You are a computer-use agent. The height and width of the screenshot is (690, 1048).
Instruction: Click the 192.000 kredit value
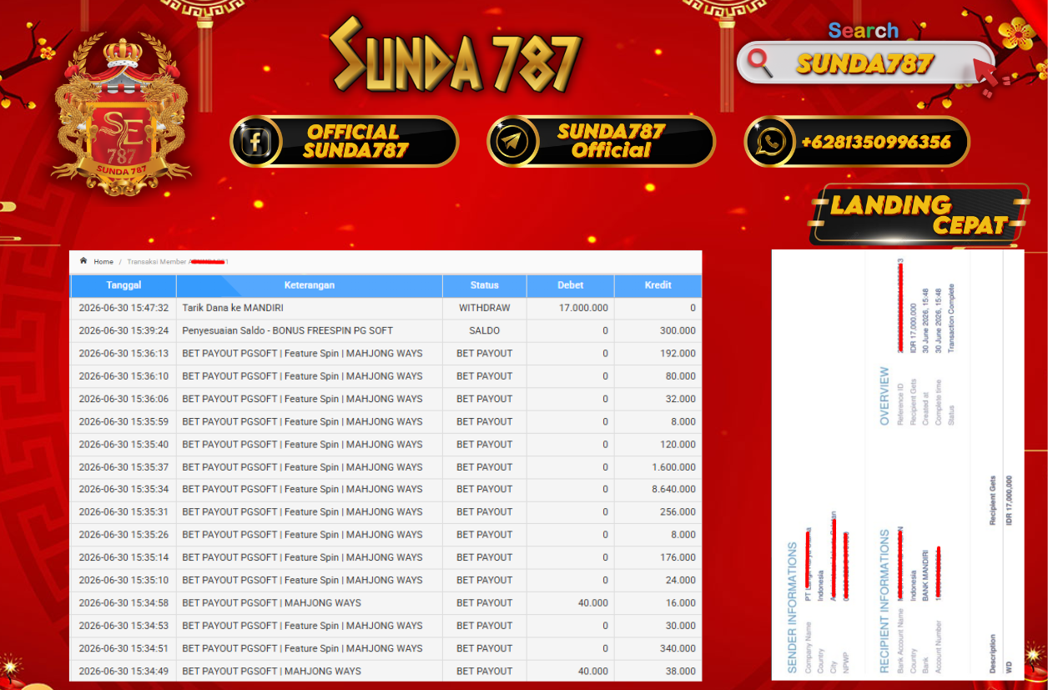678,353
